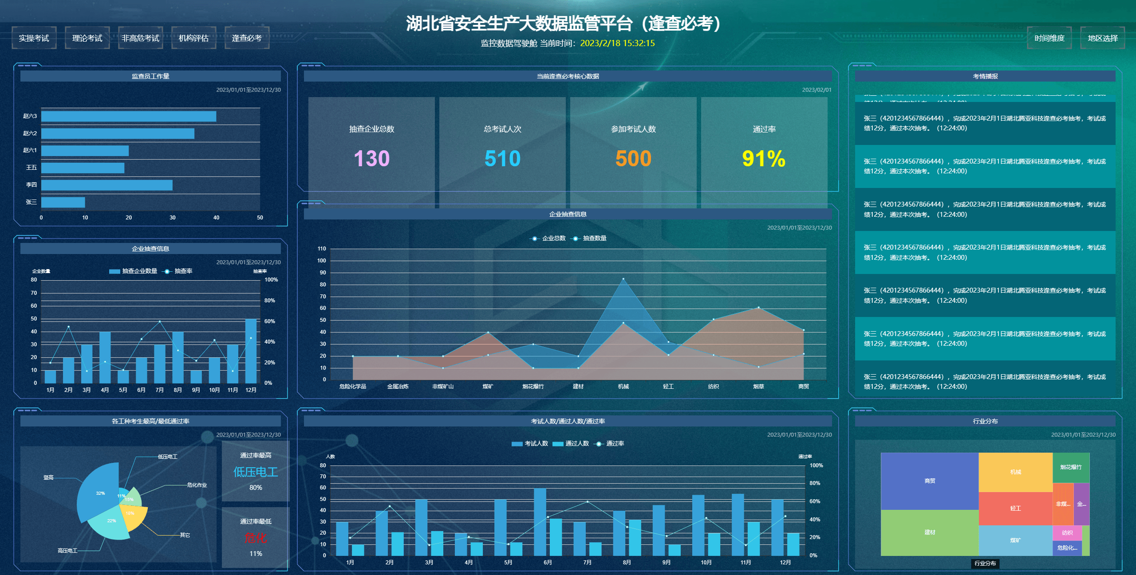Toggle the 通过率 legend in exam chart
This screenshot has width=1136, height=575.
click(609, 443)
